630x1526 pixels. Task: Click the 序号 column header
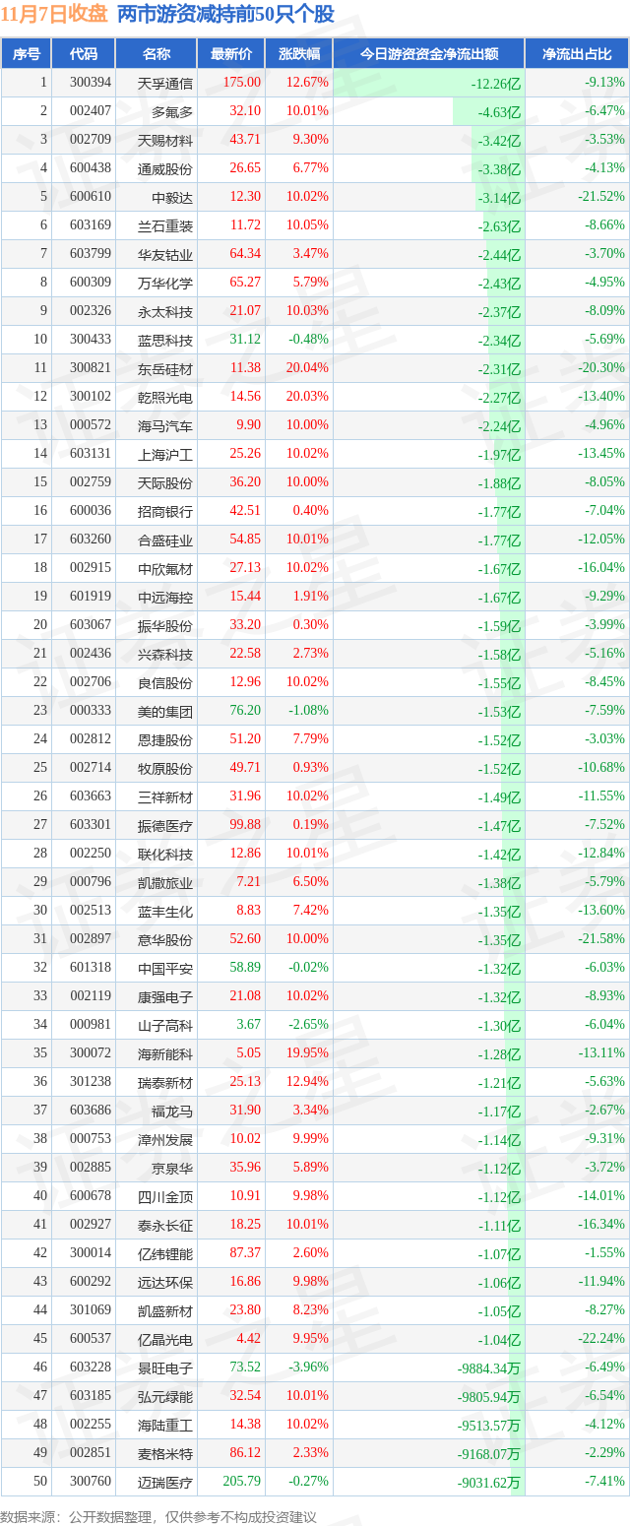(x=27, y=54)
